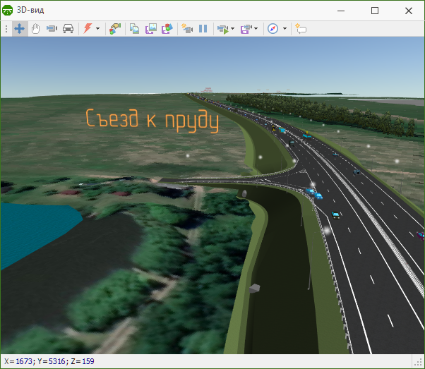Expand the compass dropdown arrow
This screenshot has height=369, width=425.
coord(285,29)
